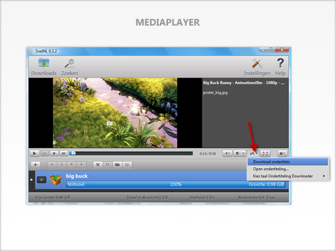
Task: Minimize the SnelNL window
Action: pyautogui.click(x=263, y=50)
